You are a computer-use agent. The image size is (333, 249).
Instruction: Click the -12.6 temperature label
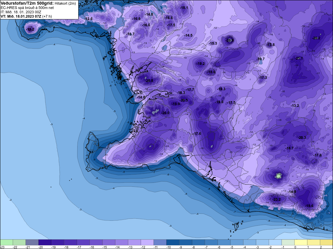click(x=89, y=19)
